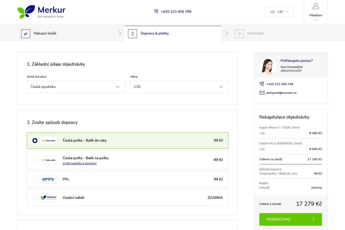Click the step 3 number box

239,33
